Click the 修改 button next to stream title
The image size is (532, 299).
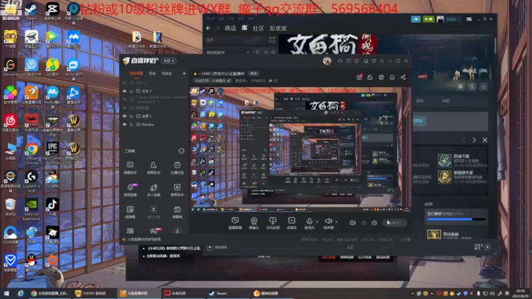coord(253,74)
